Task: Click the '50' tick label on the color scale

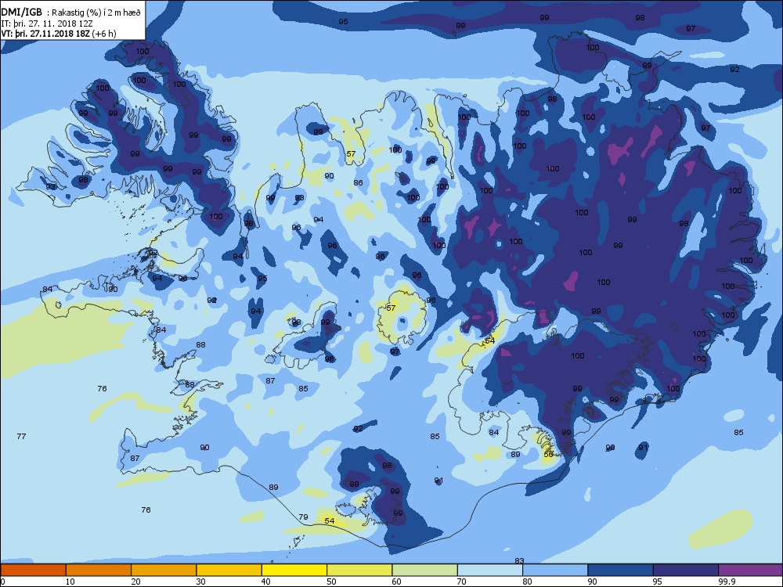Action: point(331,582)
